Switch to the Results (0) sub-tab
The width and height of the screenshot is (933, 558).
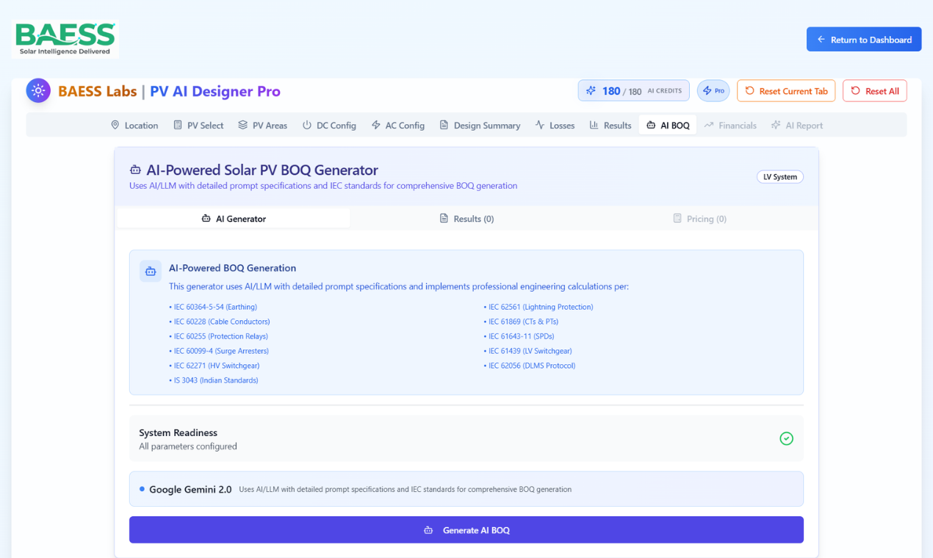466,219
